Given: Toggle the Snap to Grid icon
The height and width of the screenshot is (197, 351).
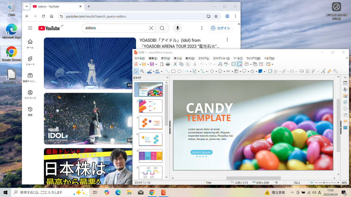Looking at the screenshot, I should click(239, 64).
